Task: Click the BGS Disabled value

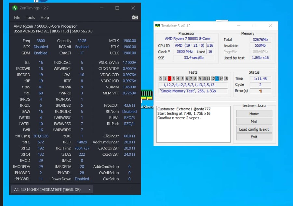Action: click(x=41, y=47)
